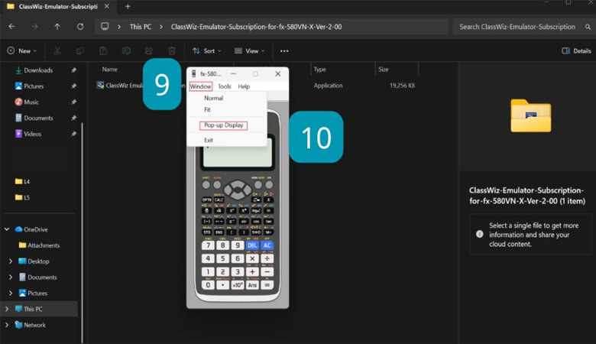Open the Window menu in the emulator
The height and width of the screenshot is (344, 596).
click(x=200, y=86)
